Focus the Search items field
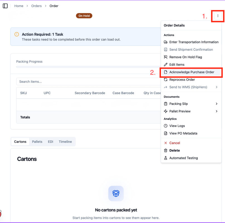This screenshot has width=225, height=223. [89, 82]
